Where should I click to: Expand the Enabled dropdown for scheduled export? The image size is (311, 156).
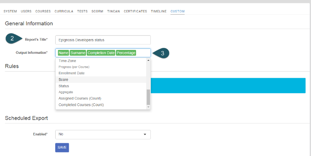point(103,134)
